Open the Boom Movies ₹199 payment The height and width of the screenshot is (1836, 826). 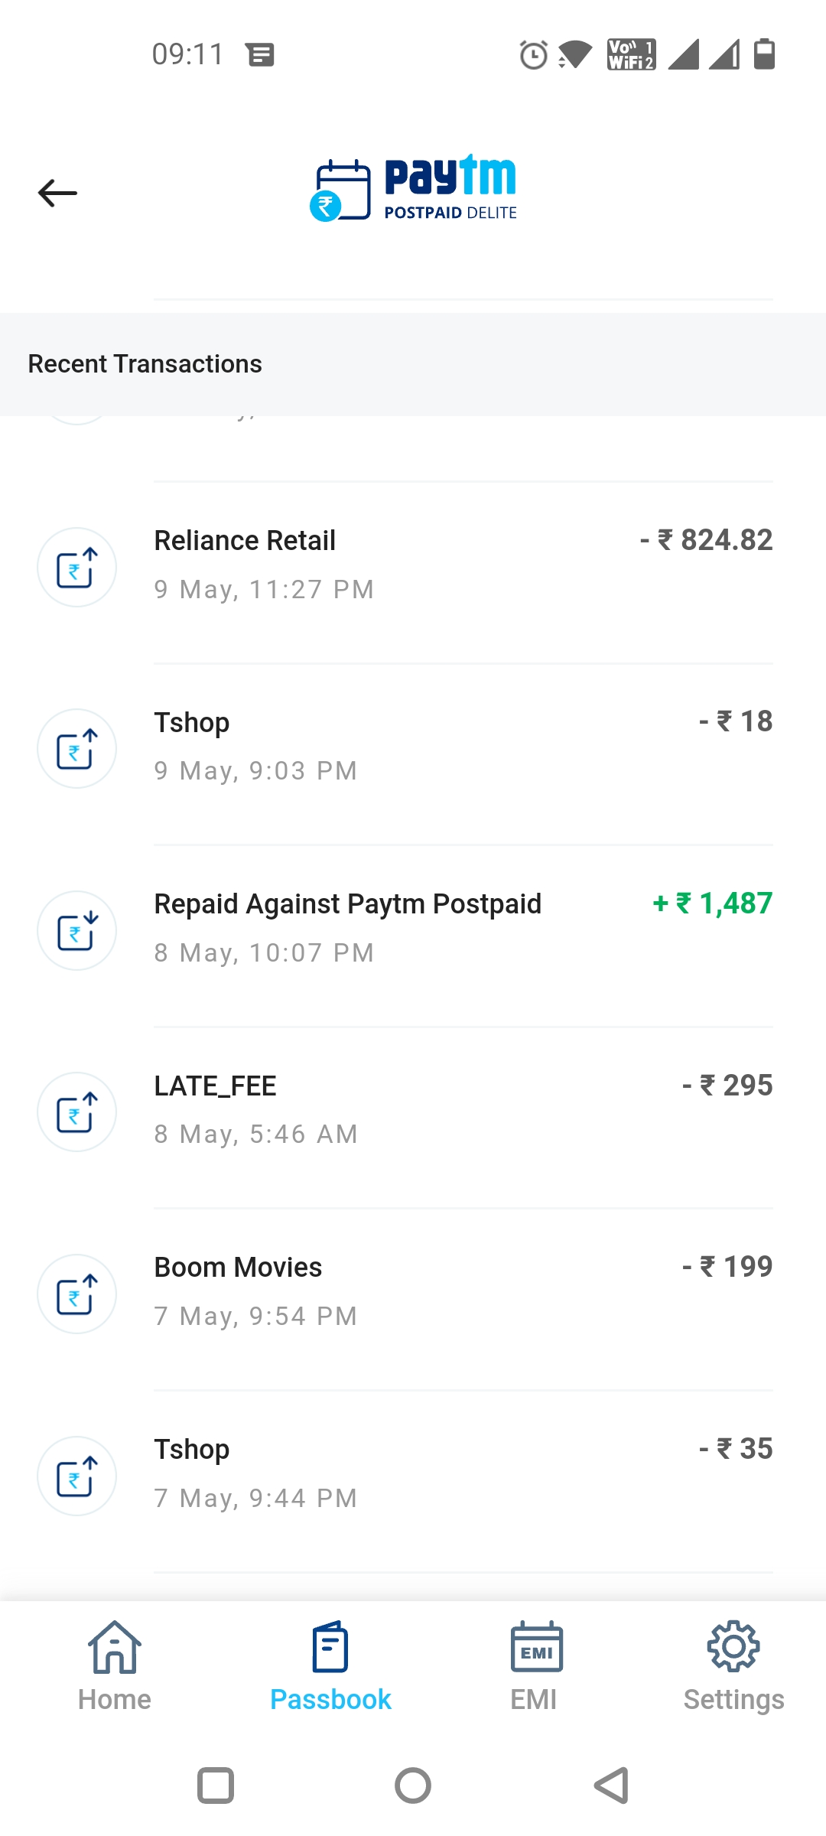pos(727,1267)
